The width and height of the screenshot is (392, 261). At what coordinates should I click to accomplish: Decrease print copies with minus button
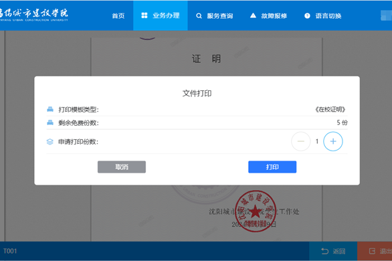click(301, 141)
